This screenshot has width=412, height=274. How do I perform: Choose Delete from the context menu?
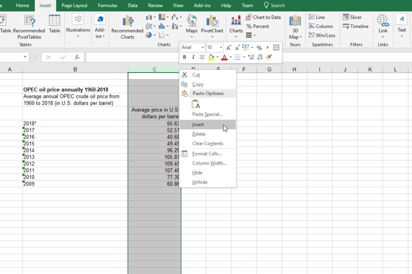tap(207, 134)
